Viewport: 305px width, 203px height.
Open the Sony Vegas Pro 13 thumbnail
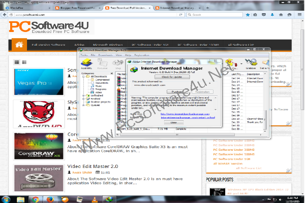click(39, 82)
